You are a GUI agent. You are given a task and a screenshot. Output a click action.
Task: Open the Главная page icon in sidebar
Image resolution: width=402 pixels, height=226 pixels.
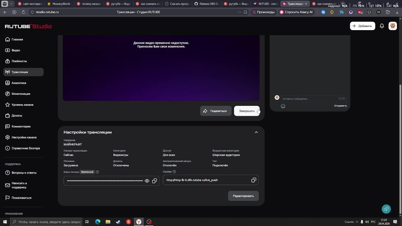[x=8, y=39]
